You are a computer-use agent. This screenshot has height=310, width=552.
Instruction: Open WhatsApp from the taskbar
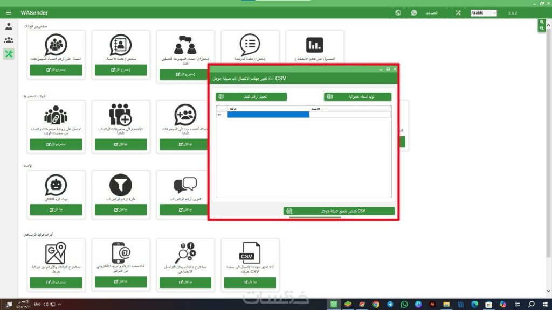[404, 305]
